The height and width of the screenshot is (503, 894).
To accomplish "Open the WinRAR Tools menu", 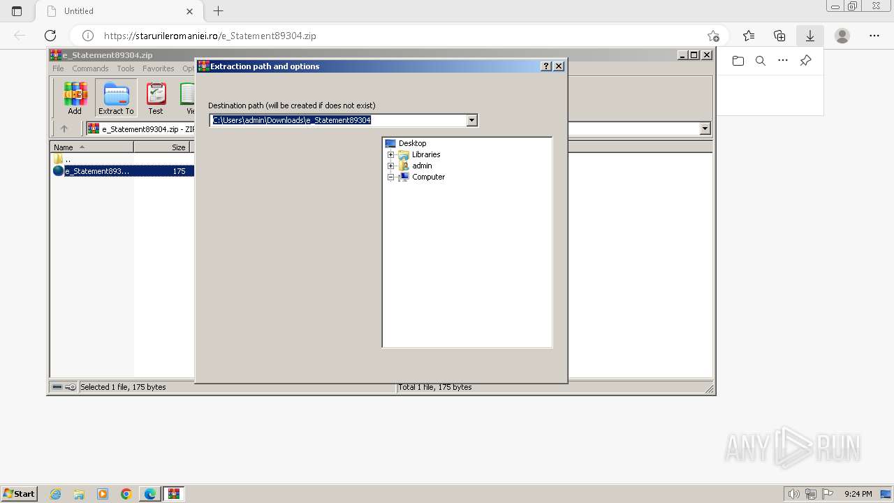I will [x=126, y=68].
